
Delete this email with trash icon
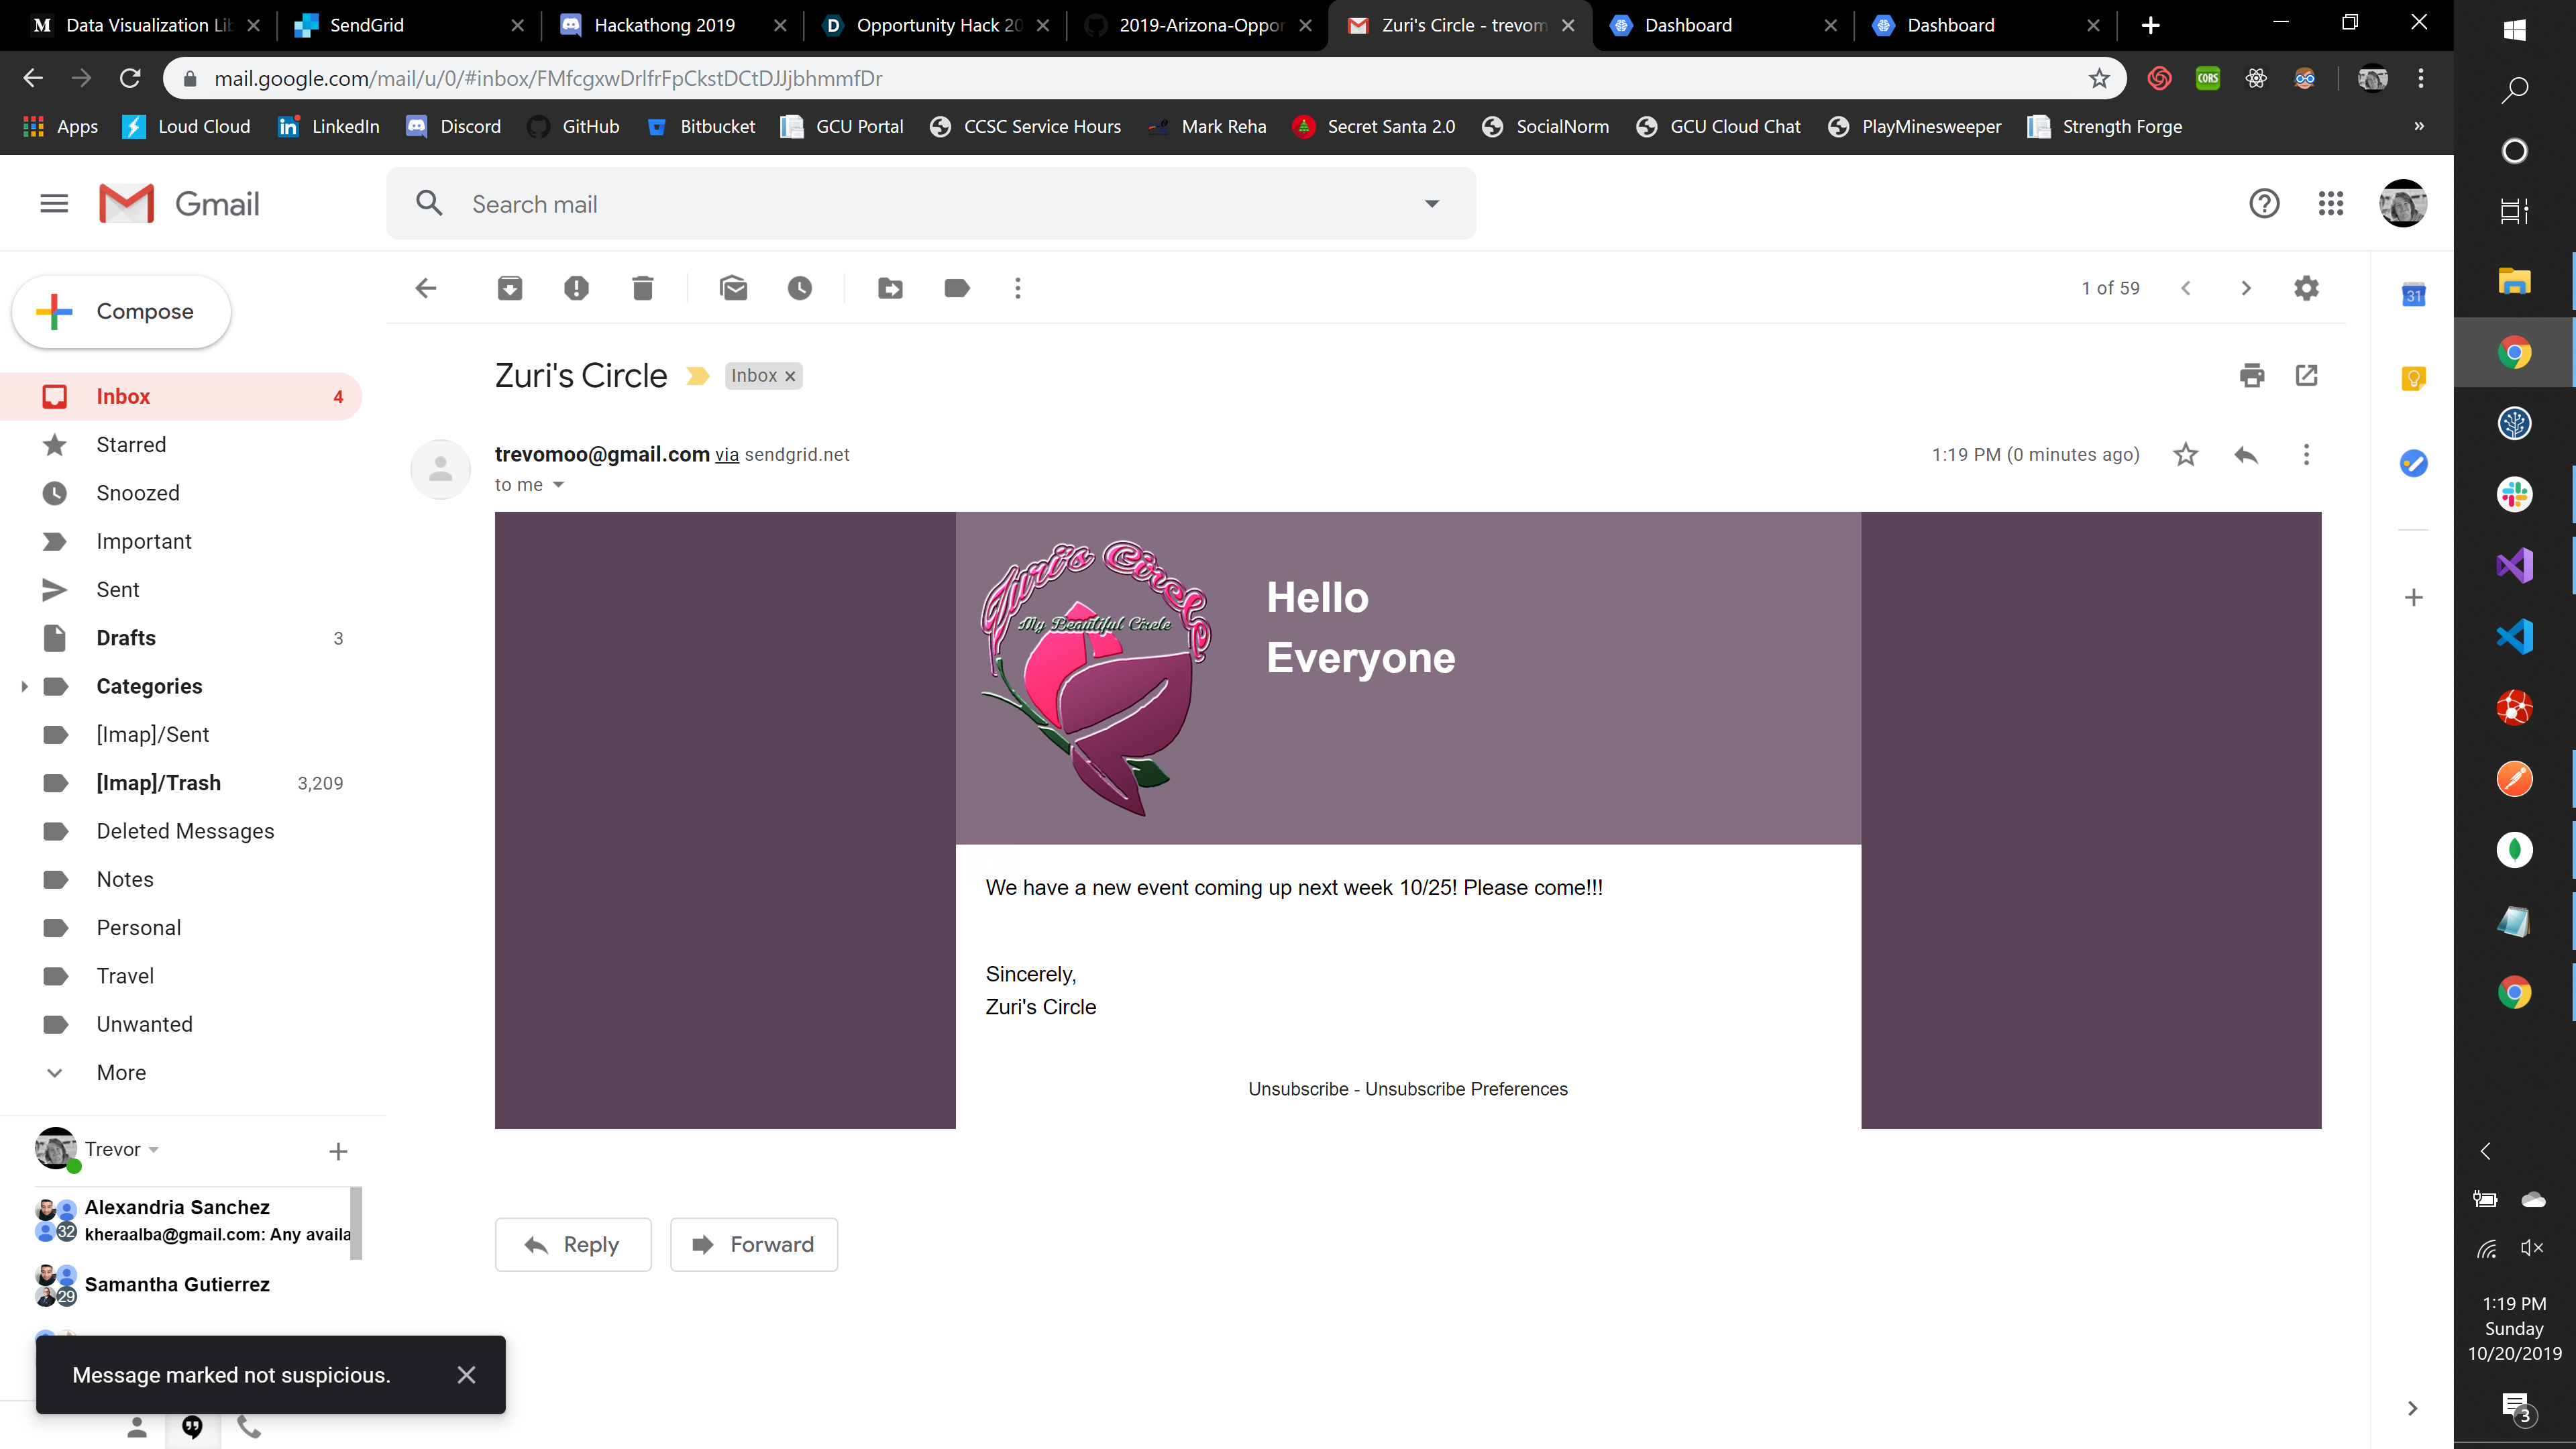643,288
